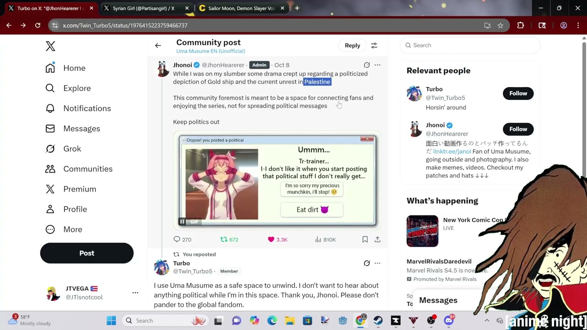
Task: Click the X logo in the sidebar
Action: click(50, 46)
